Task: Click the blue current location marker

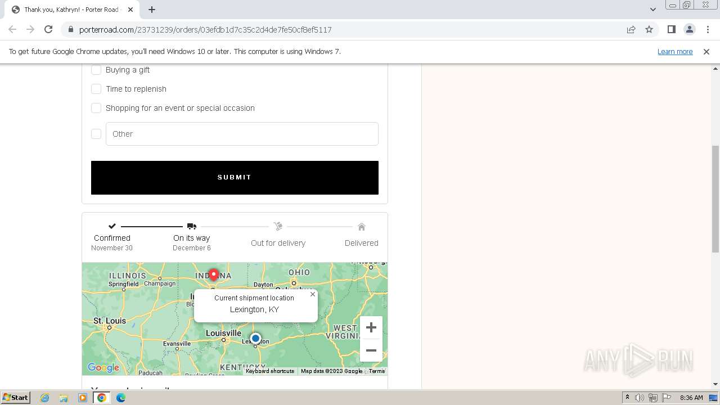Action: click(x=255, y=338)
